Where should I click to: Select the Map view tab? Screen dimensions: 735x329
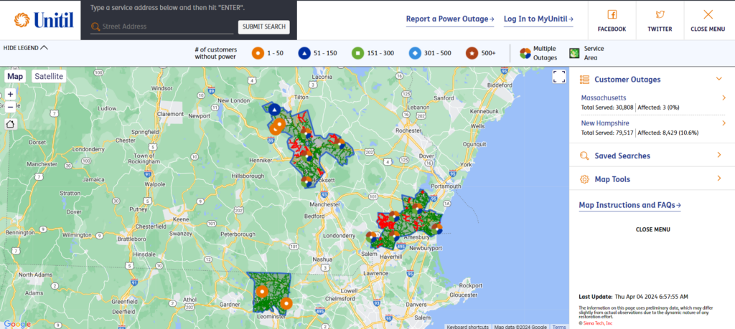point(15,76)
